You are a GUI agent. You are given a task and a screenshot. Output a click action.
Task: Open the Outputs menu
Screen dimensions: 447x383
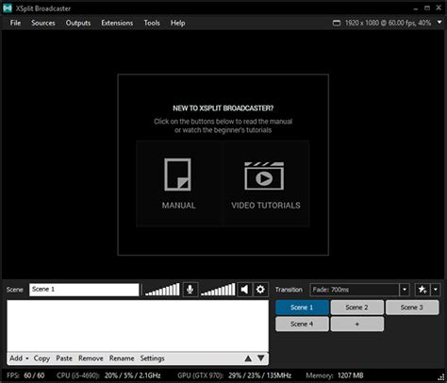pos(78,23)
